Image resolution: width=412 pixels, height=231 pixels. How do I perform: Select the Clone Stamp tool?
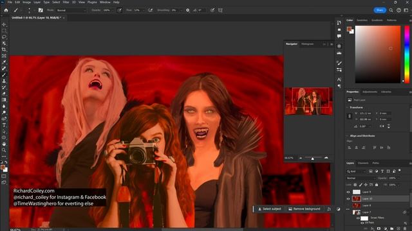tap(4, 81)
